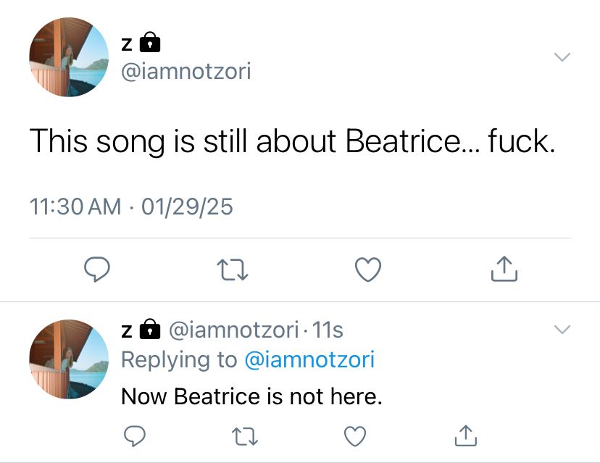Click the lock icon in the reply tweet header
Screen dimensions: 600x463
coord(149,330)
